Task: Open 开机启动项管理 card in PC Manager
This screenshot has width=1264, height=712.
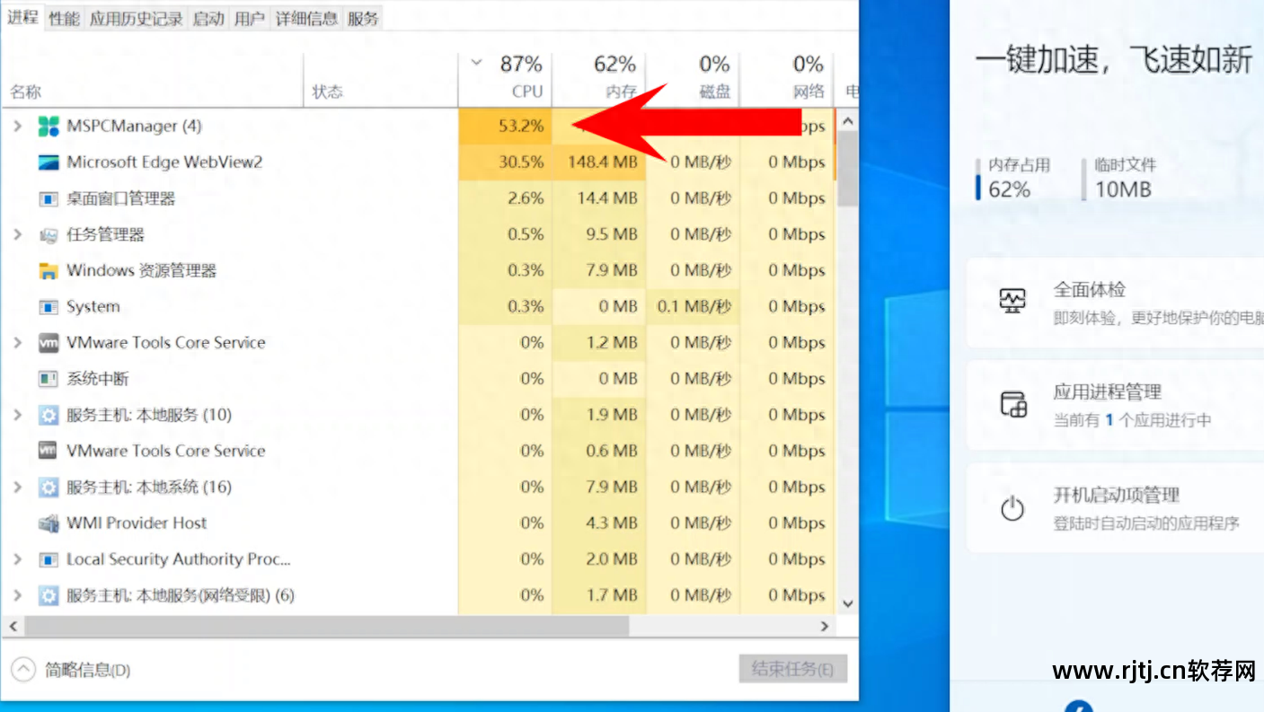Action: click(1116, 508)
